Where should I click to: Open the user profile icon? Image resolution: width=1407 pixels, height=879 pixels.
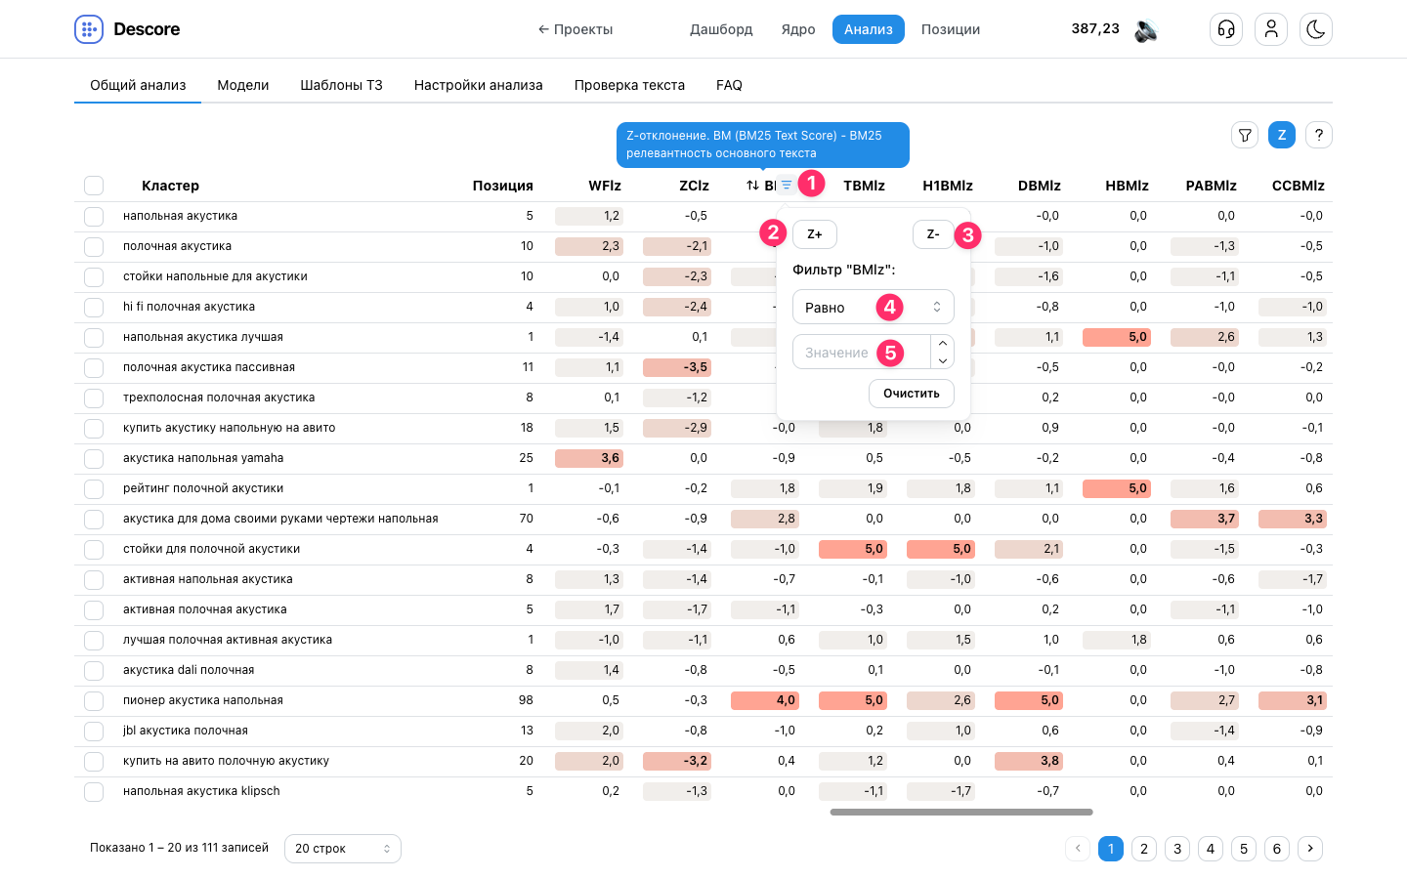pos(1271,29)
